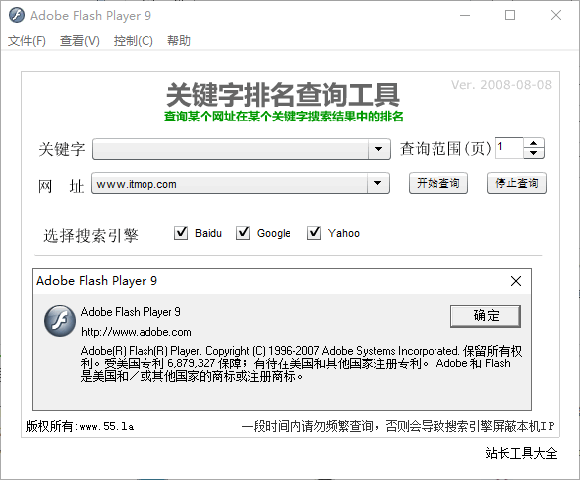Viewport: 580px width, 480px height.
Task: Expand the 网址 URL dropdown
Action: (x=378, y=183)
